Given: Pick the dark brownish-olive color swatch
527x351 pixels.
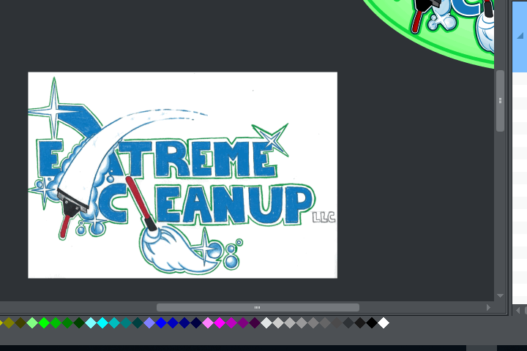Looking at the screenshot, I should tap(20, 323).
